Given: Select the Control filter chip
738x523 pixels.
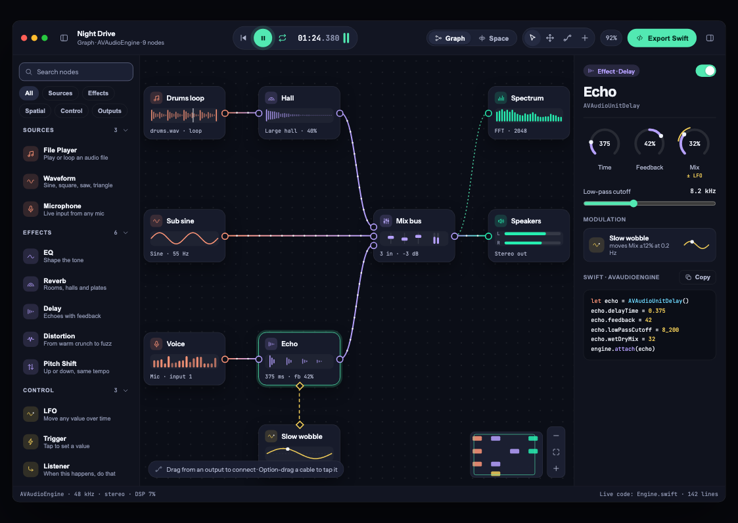Looking at the screenshot, I should [71, 111].
